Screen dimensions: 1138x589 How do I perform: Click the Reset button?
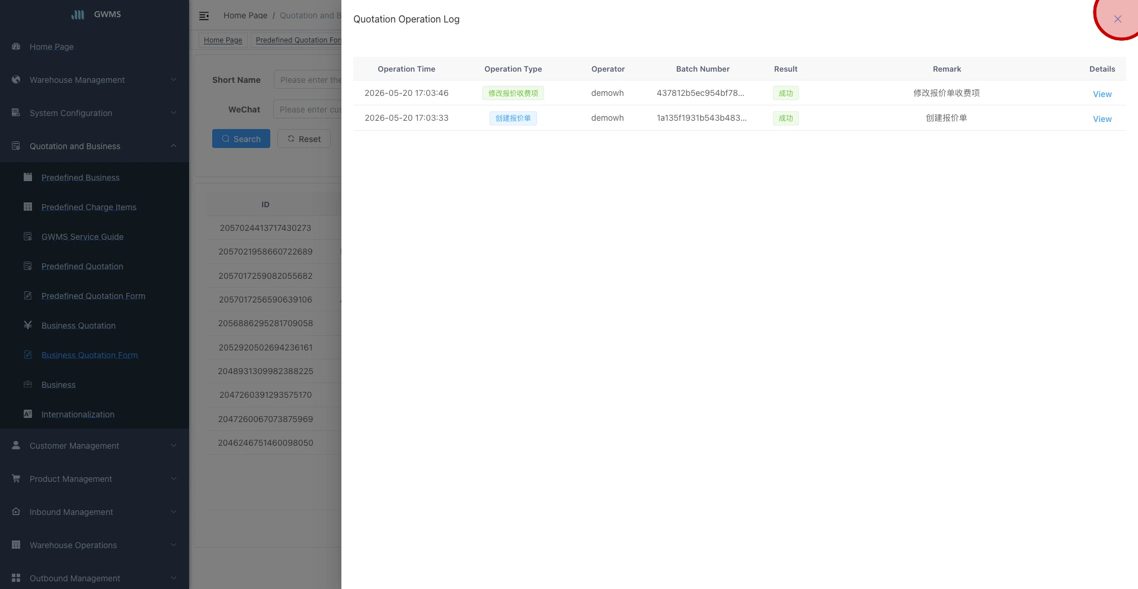(304, 139)
